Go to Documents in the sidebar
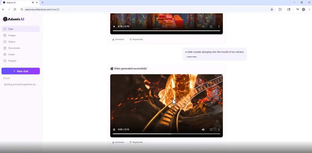Viewport: 312px width, 153px height. coord(14,48)
